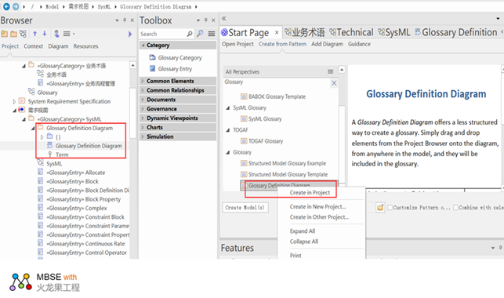Close the Browser panel

coord(132,20)
